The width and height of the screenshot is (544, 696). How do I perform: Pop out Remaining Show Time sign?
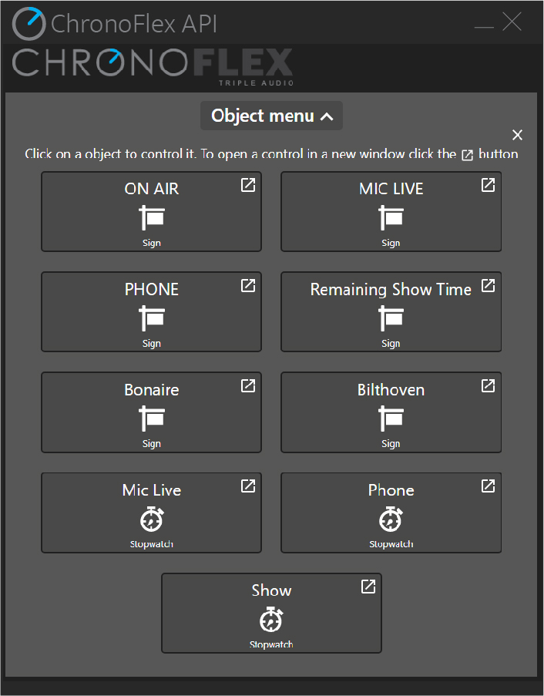click(488, 286)
